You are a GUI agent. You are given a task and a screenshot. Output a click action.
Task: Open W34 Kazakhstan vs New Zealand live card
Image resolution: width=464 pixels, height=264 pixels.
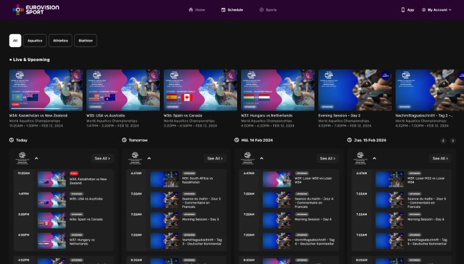tap(46, 90)
